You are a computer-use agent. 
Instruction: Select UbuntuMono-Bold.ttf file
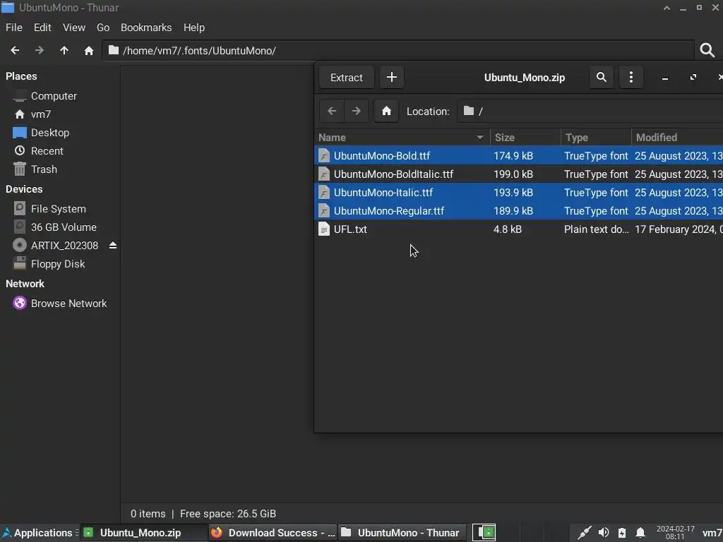click(x=518, y=156)
